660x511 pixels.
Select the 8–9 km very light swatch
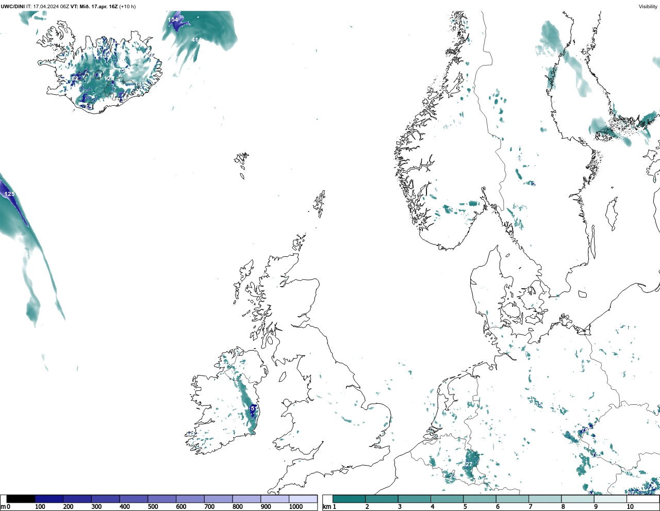point(577,499)
